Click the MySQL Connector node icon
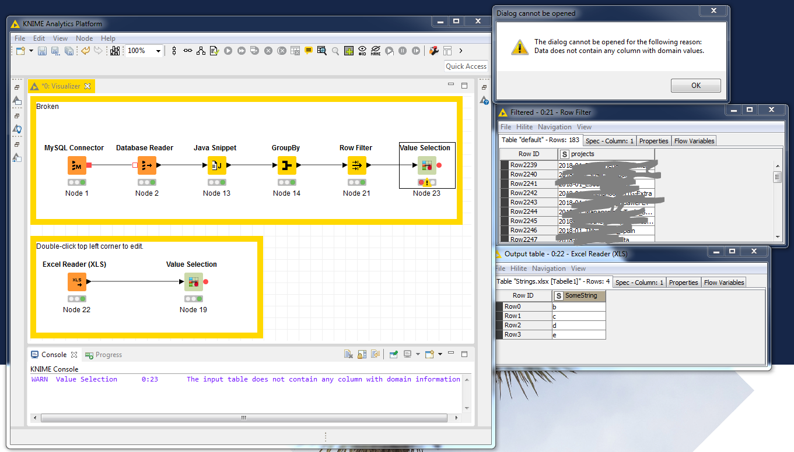Screen dimensions: 794x452 pos(76,166)
